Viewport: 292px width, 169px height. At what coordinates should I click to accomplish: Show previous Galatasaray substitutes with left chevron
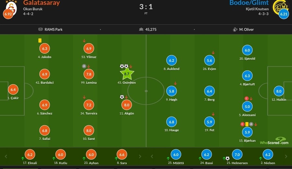pyautogui.click(x=6, y=156)
